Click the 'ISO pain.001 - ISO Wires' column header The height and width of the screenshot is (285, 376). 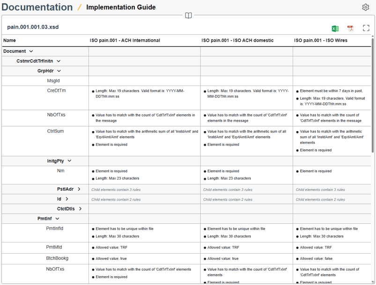point(321,40)
